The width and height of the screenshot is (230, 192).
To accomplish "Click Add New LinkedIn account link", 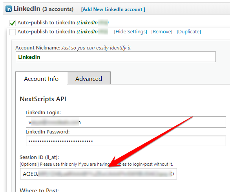I will tap(113, 9).
